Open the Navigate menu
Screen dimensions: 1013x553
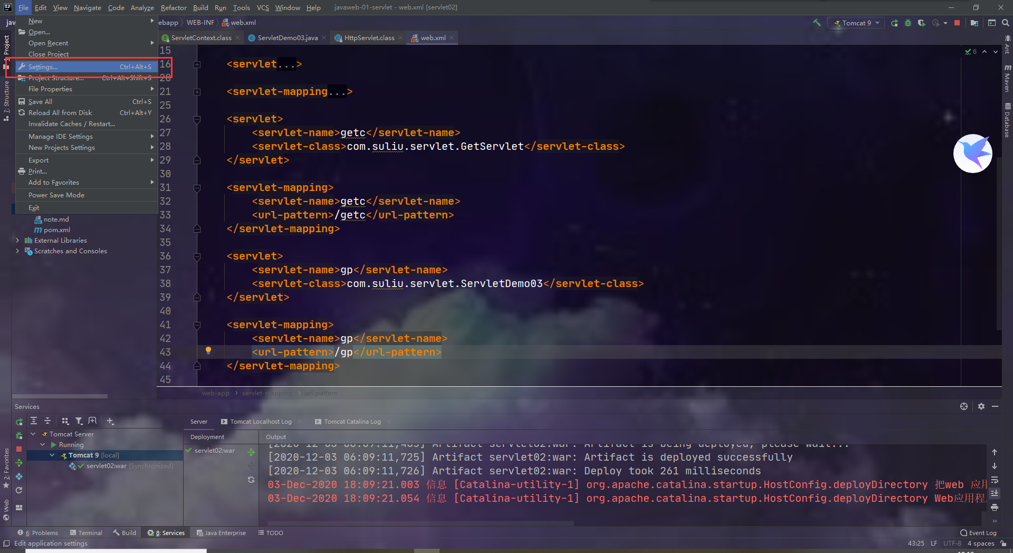(x=88, y=7)
